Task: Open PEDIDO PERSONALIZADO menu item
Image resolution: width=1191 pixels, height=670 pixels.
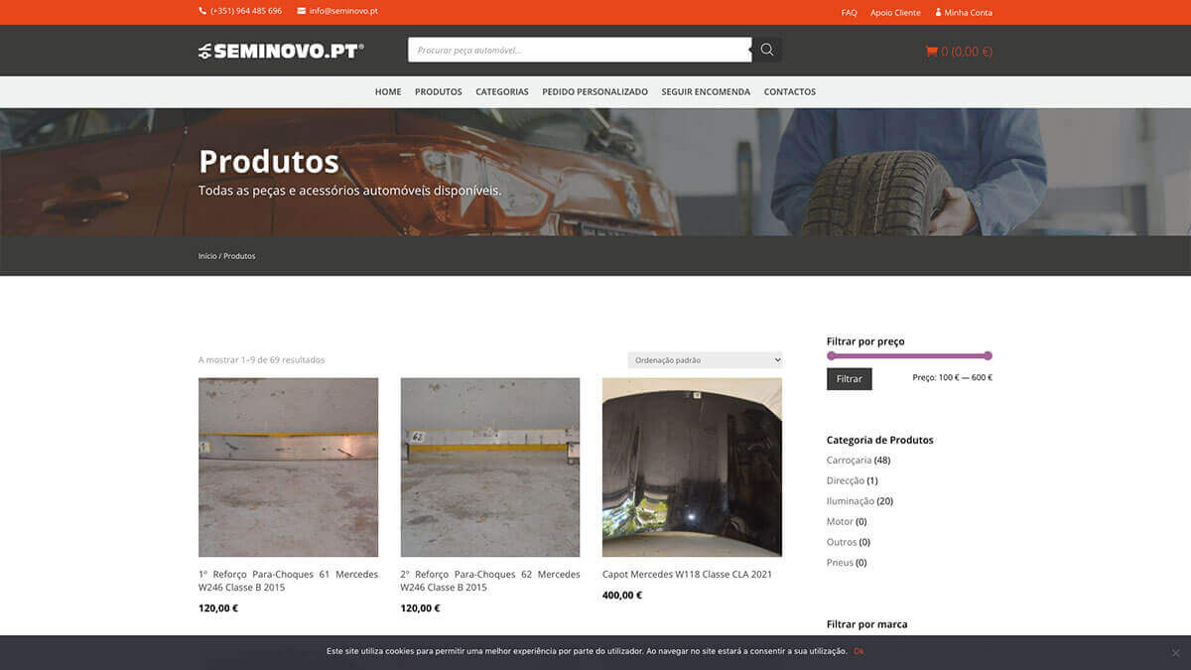Action: [595, 91]
